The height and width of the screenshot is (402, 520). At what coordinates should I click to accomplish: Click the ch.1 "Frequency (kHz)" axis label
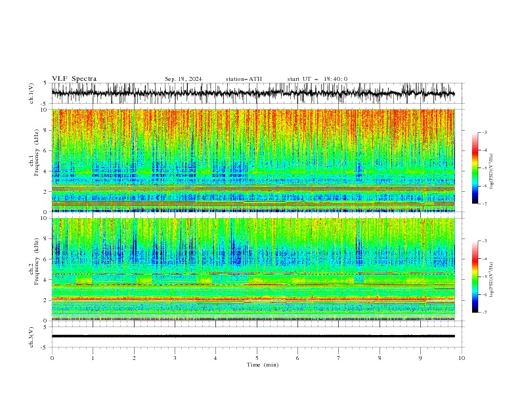tap(37, 152)
